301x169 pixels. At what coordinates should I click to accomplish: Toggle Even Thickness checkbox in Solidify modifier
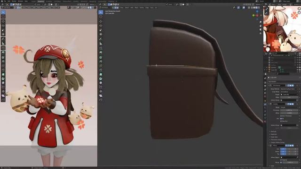pyautogui.click(x=281, y=116)
